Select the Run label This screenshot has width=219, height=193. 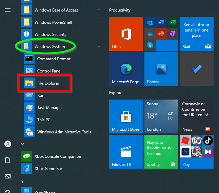41,95
